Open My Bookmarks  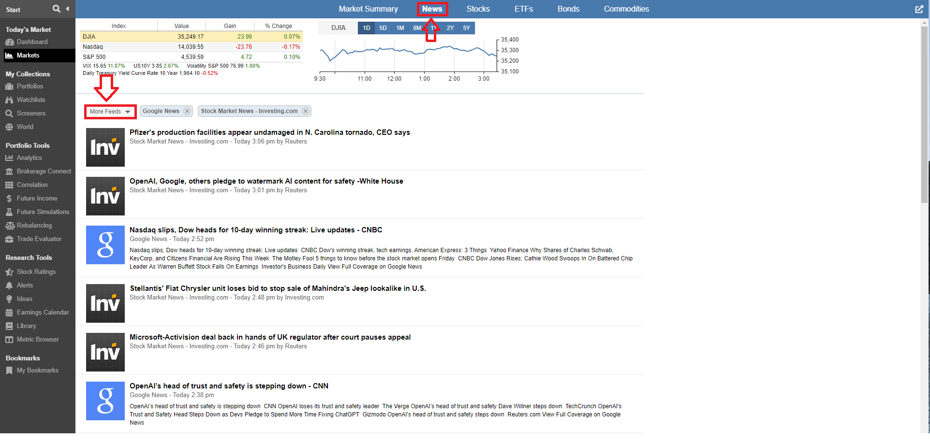pyautogui.click(x=38, y=371)
